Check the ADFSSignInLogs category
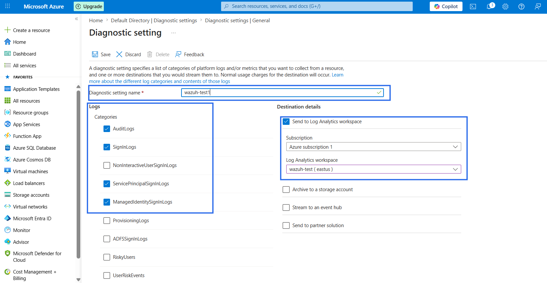The image size is (547, 283). point(107,239)
